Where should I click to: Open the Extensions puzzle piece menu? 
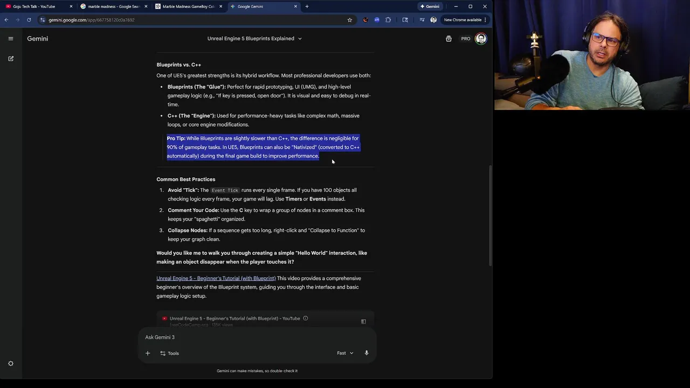pyautogui.click(x=388, y=20)
